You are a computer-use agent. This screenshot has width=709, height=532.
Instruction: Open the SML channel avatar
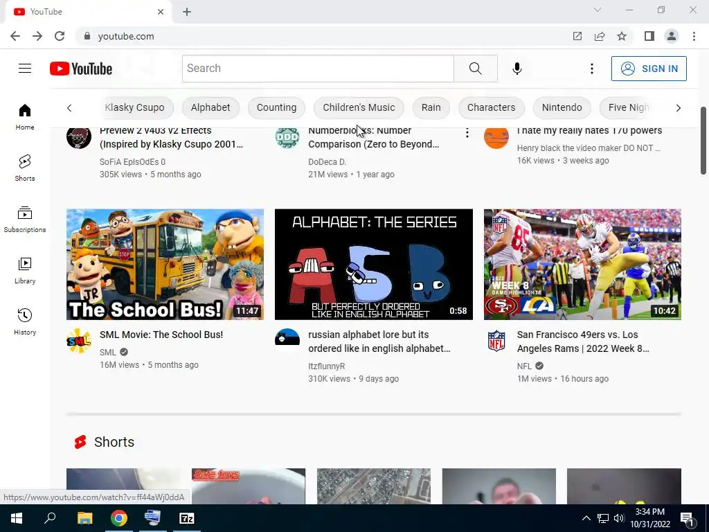point(79,341)
